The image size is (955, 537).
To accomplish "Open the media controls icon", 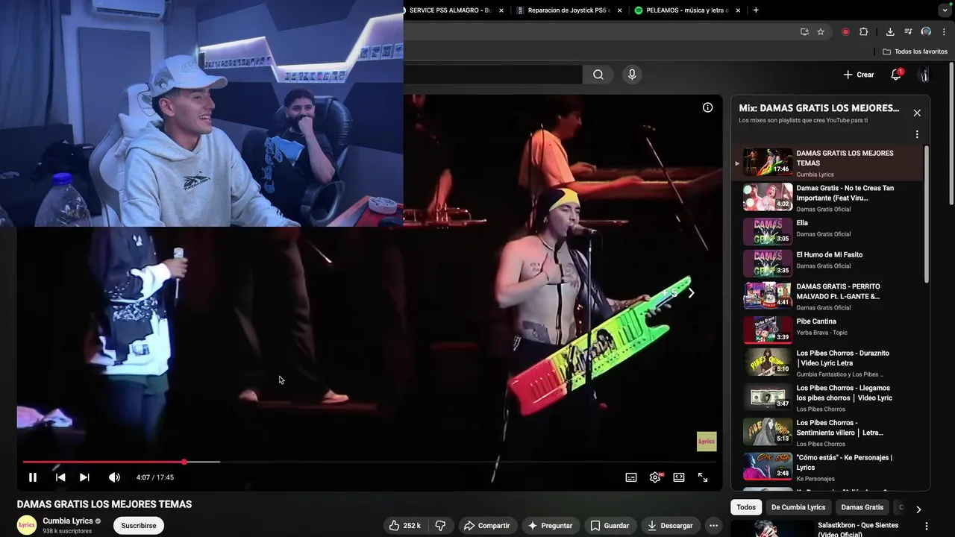I will point(908,32).
